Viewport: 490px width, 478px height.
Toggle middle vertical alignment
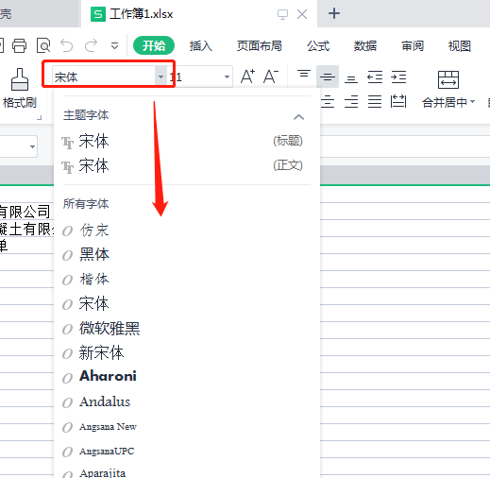328,77
